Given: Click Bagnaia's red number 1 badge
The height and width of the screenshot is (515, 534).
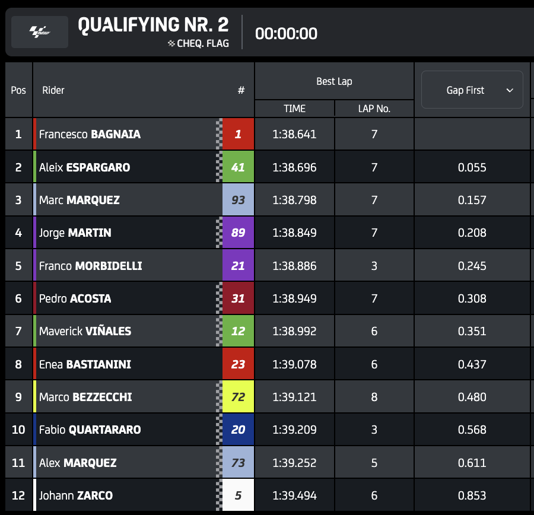Looking at the screenshot, I should [238, 134].
